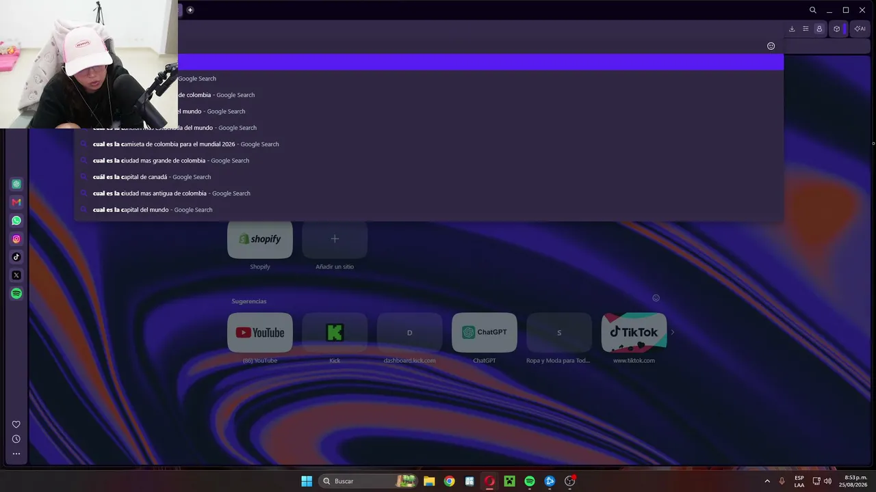Select suggestion 'camiseta de colombia para el mundial 2026'
876x492 pixels.
[x=429, y=144]
